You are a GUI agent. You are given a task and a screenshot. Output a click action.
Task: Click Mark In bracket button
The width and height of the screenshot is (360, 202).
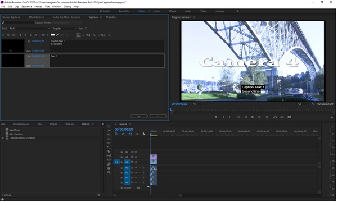coord(223,117)
